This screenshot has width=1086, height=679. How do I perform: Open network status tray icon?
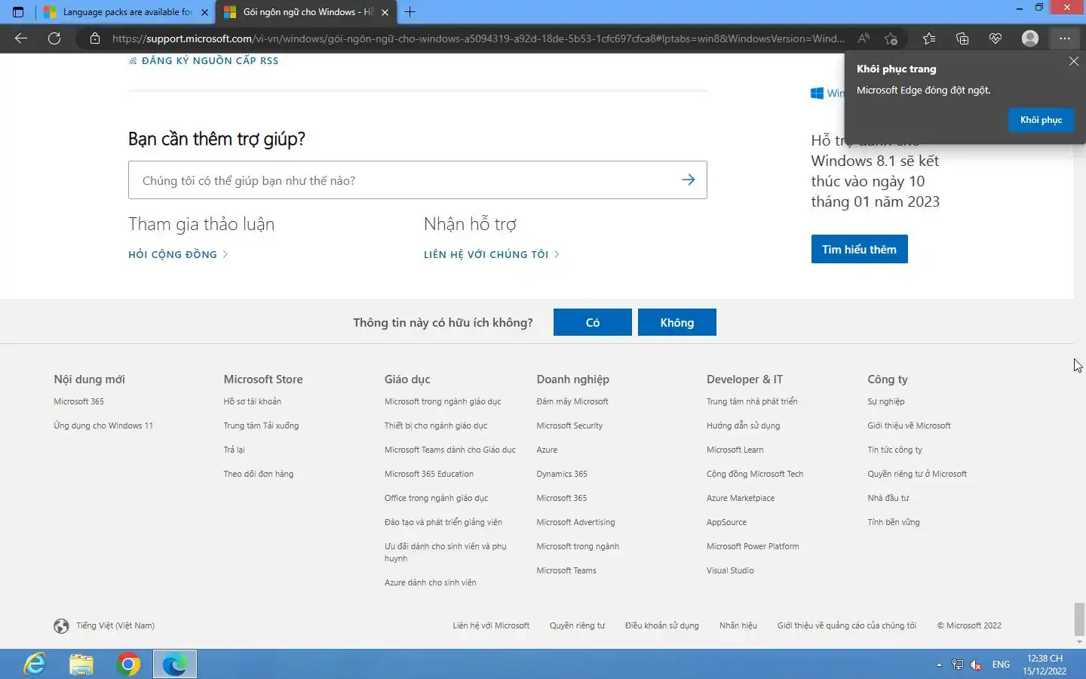(958, 665)
